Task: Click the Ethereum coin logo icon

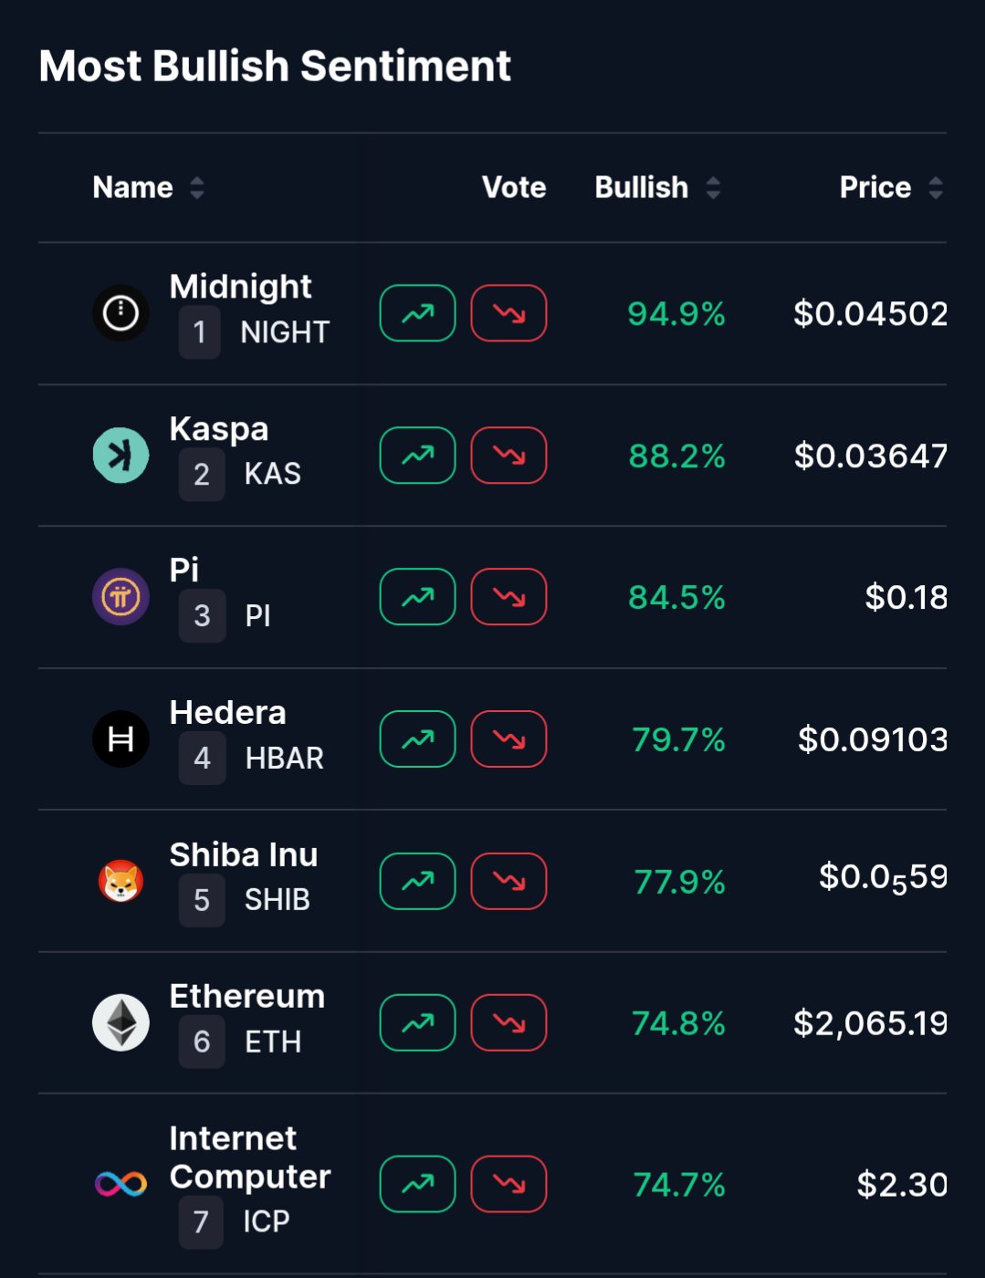Action: pos(121,1022)
